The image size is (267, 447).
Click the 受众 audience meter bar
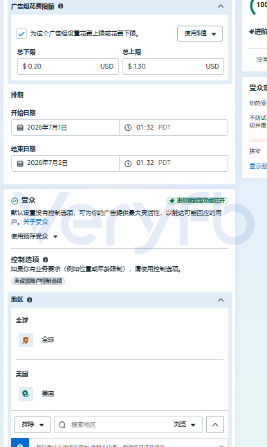click(258, 140)
